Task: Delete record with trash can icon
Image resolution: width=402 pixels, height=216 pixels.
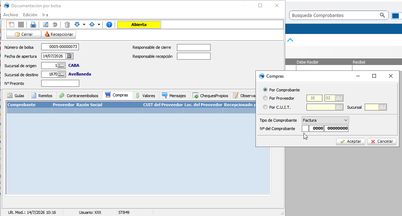Action: (67, 25)
